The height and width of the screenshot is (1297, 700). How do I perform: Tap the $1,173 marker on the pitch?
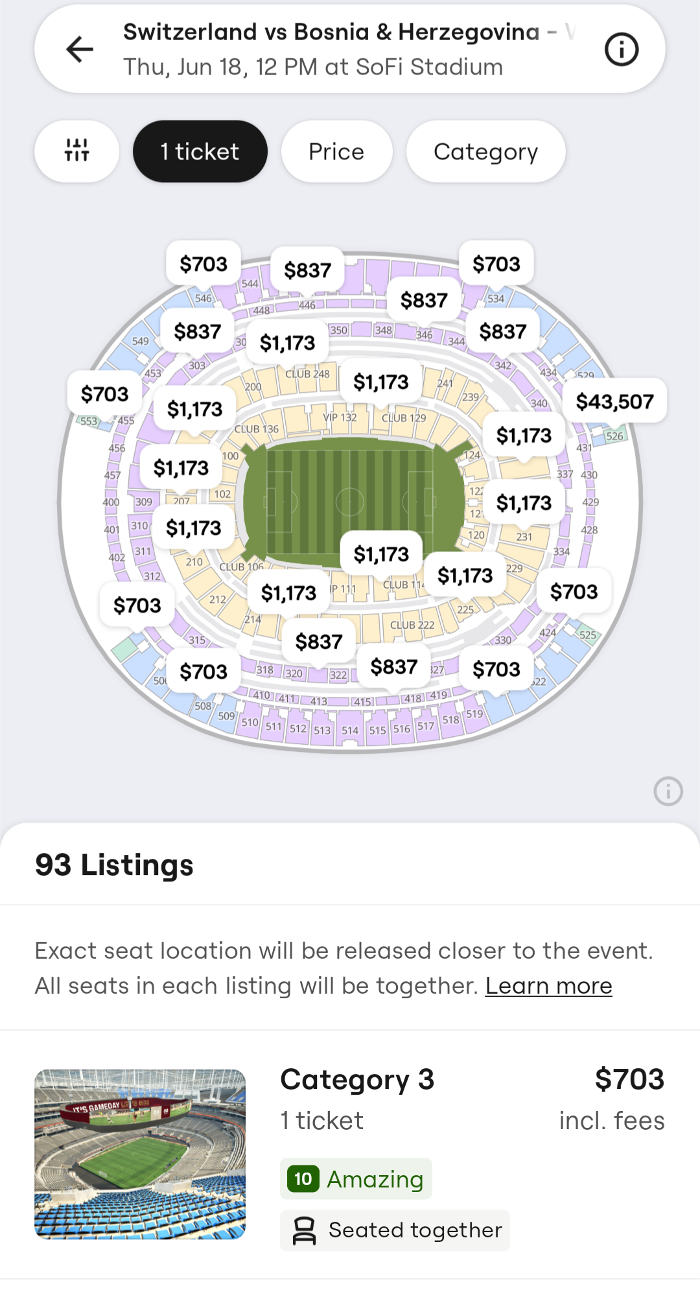[x=381, y=554]
